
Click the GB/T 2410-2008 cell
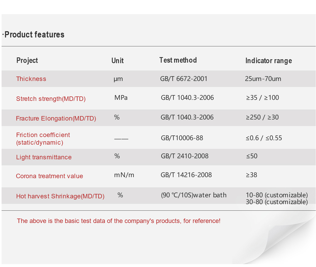[x=185, y=156]
